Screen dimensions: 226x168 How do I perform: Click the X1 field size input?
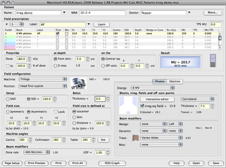click(11, 123)
